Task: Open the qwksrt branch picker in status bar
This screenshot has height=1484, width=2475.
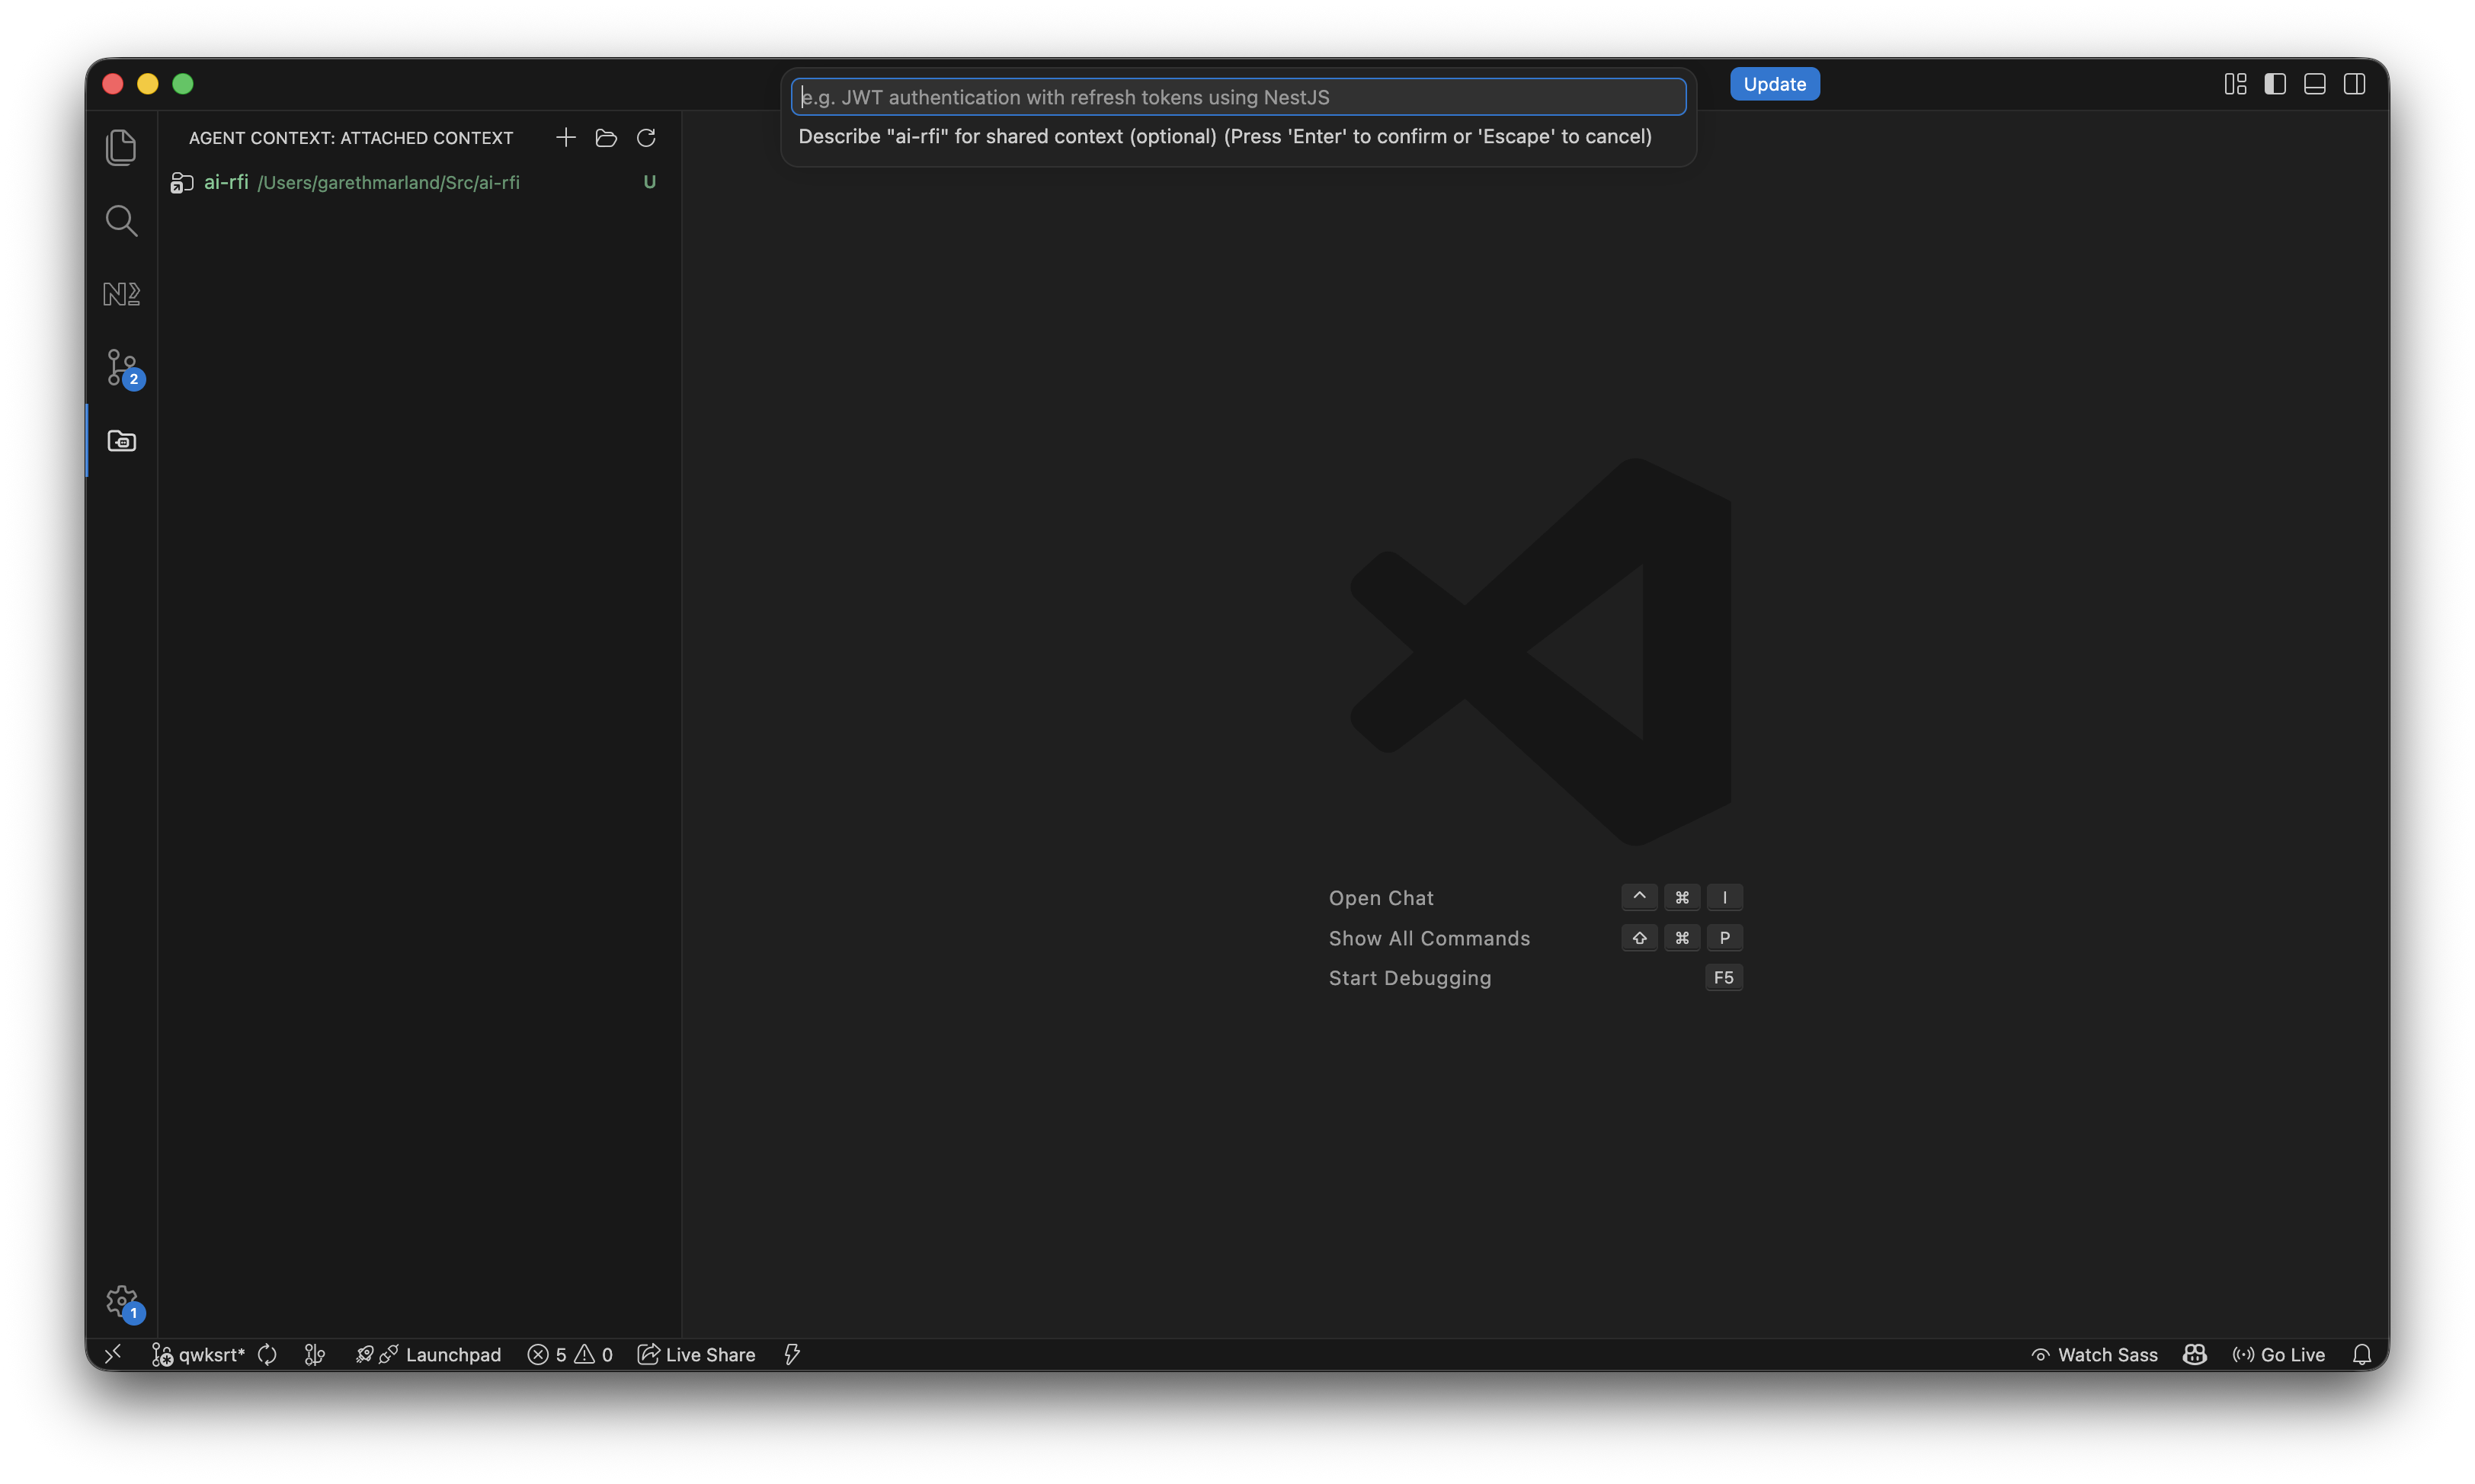Action: 199,1354
